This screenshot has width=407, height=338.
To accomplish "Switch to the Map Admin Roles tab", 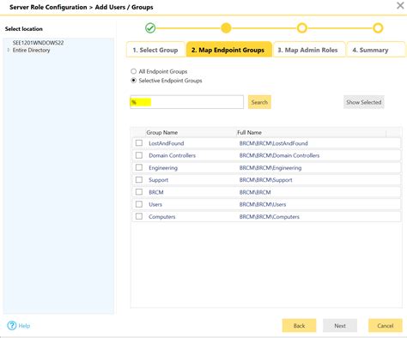I will click(x=308, y=50).
